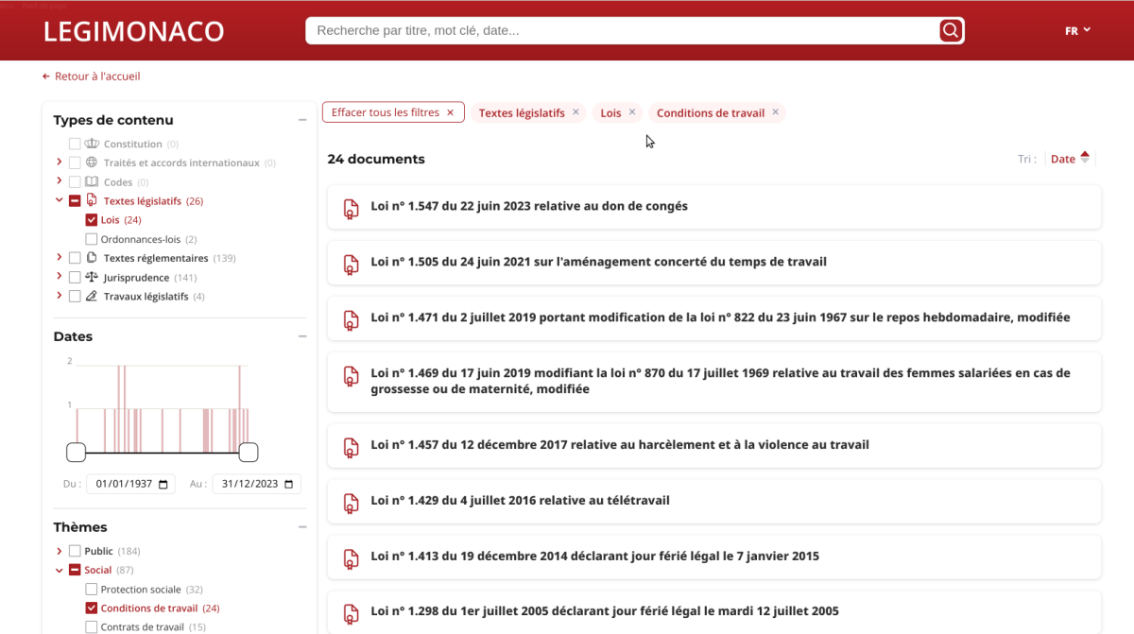Remove the Textes législatifs filter chip
Viewport: 1134px width, 634px height.
(x=576, y=112)
